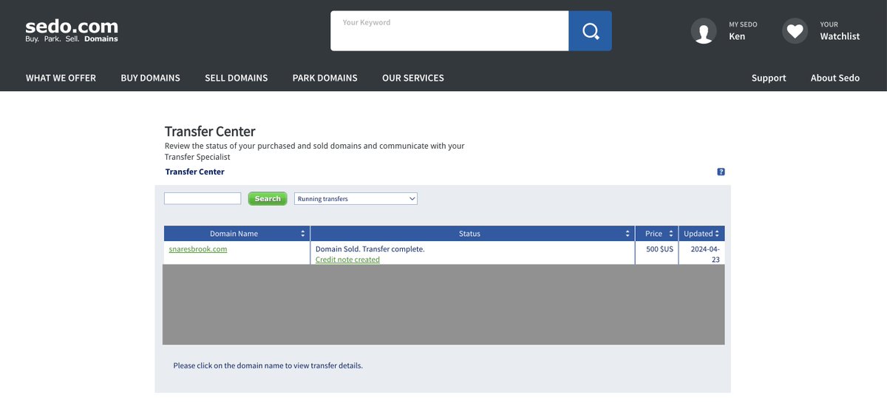
Task: Focus the Your Keyword search field
Action: pyautogui.click(x=449, y=31)
